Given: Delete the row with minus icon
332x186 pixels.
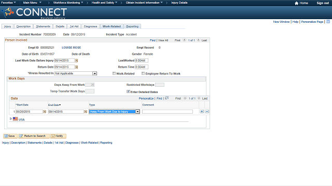Looking at the screenshot, I should pos(207,112).
